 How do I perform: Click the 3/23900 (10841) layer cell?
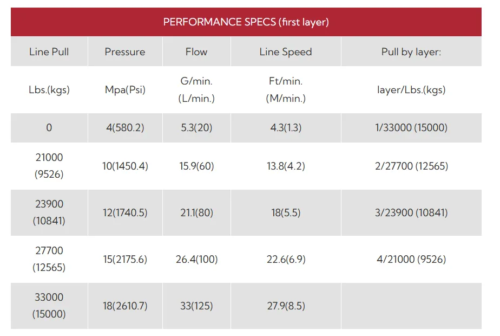click(411, 213)
